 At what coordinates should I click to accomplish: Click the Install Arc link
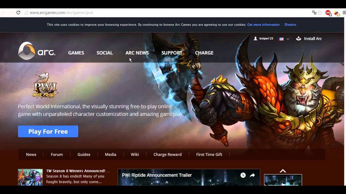click(313, 39)
